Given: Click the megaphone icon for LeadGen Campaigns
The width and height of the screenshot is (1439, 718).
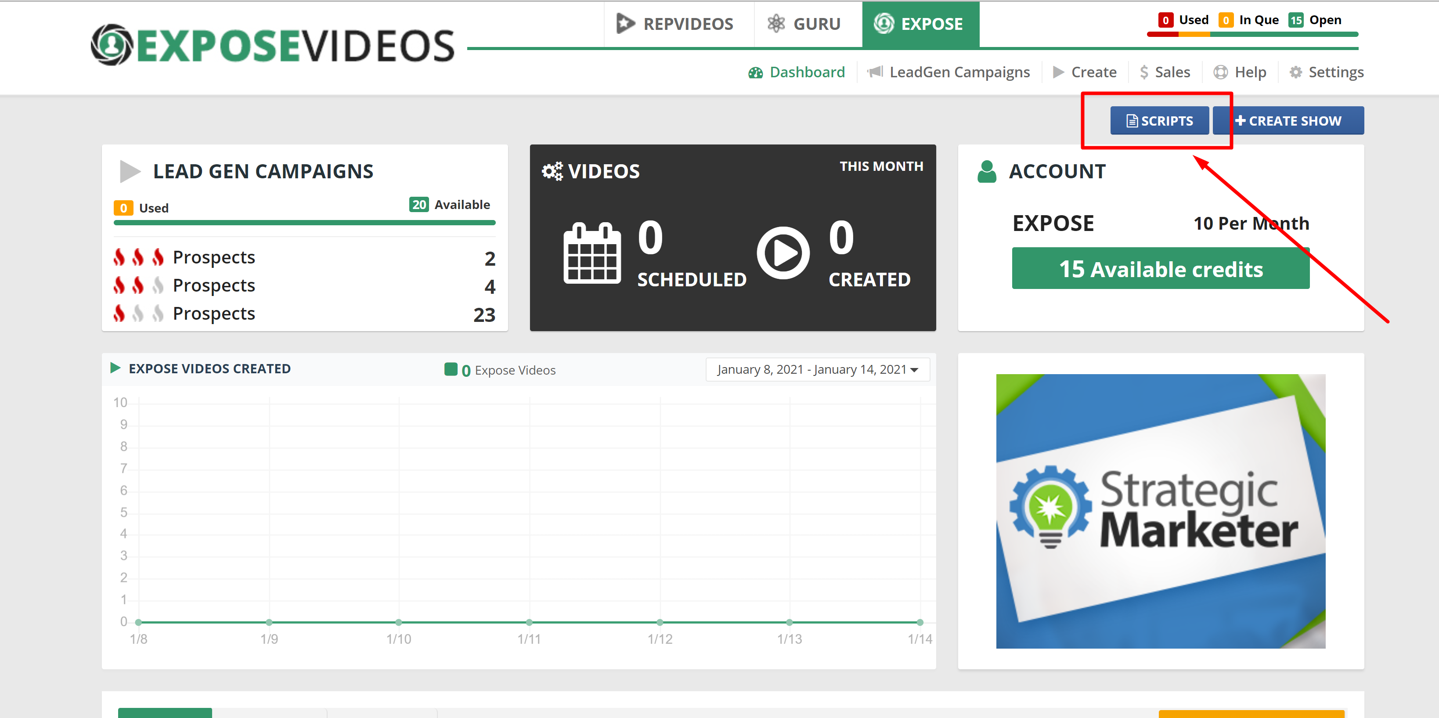Looking at the screenshot, I should [x=875, y=72].
